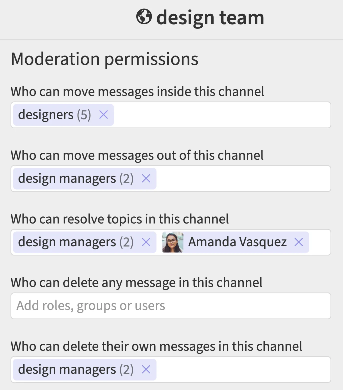The width and height of the screenshot is (343, 390).
Task: Remove design managers from resolve topics permission
Action: tap(146, 242)
